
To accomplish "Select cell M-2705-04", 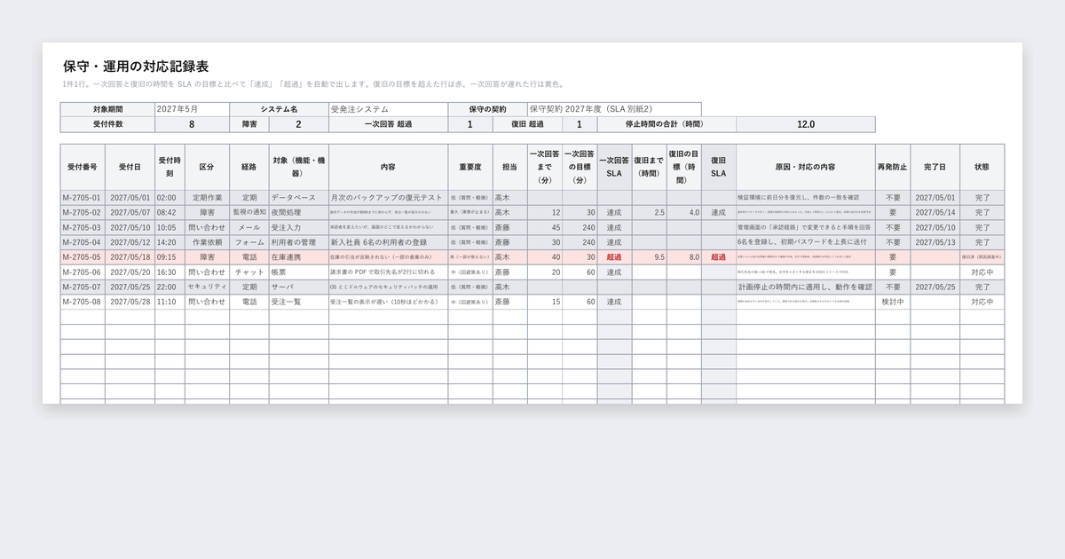I will click(83, 242).
